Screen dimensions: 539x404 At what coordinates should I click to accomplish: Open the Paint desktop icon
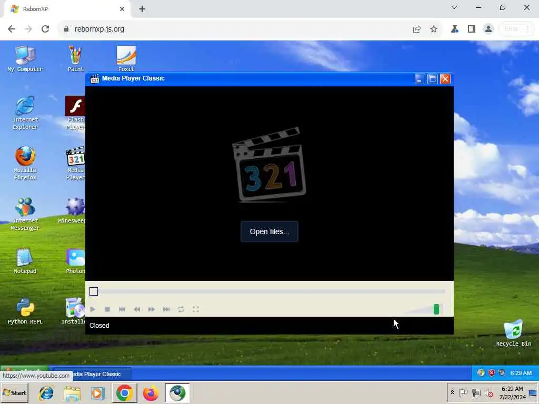click(x=75, y=59)
